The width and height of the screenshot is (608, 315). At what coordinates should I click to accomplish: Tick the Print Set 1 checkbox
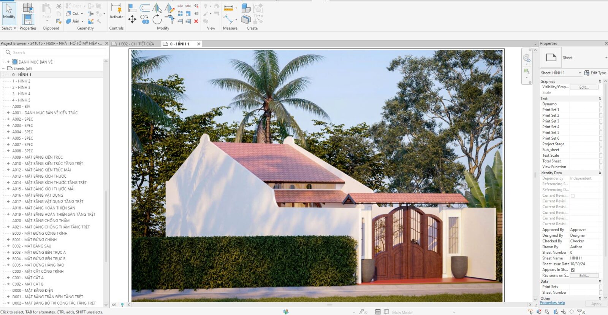click(601, 110)
